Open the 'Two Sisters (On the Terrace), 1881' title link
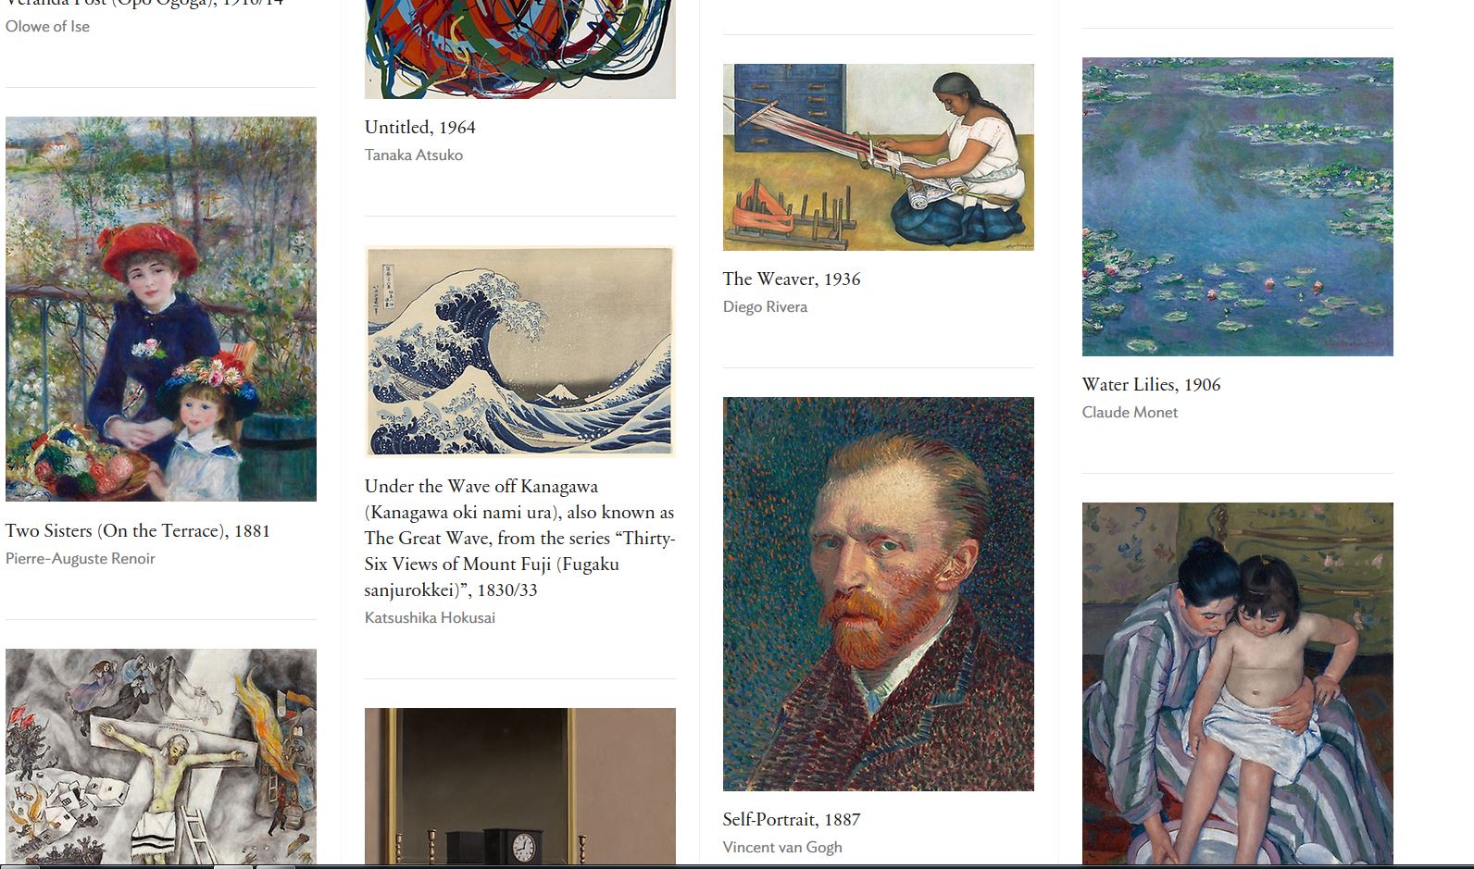Image resolution: width=1474 pixels, height=869 pixels. click(138, 531)
